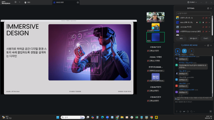Click the icon at the meeting tab's right edge
Image resolution: width=214 pixels, height=120 pixels.
pos(78,2)
